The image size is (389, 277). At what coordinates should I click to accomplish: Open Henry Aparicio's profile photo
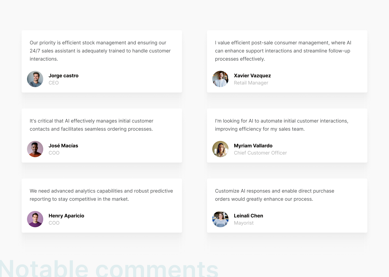(x=35, y=219)
